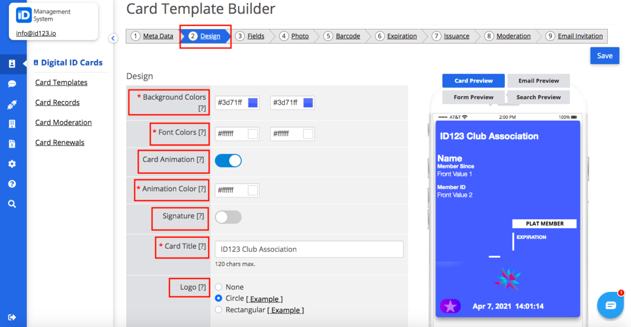
Task: Open the settings gear icon in sidebar
Action: [13, 163]
